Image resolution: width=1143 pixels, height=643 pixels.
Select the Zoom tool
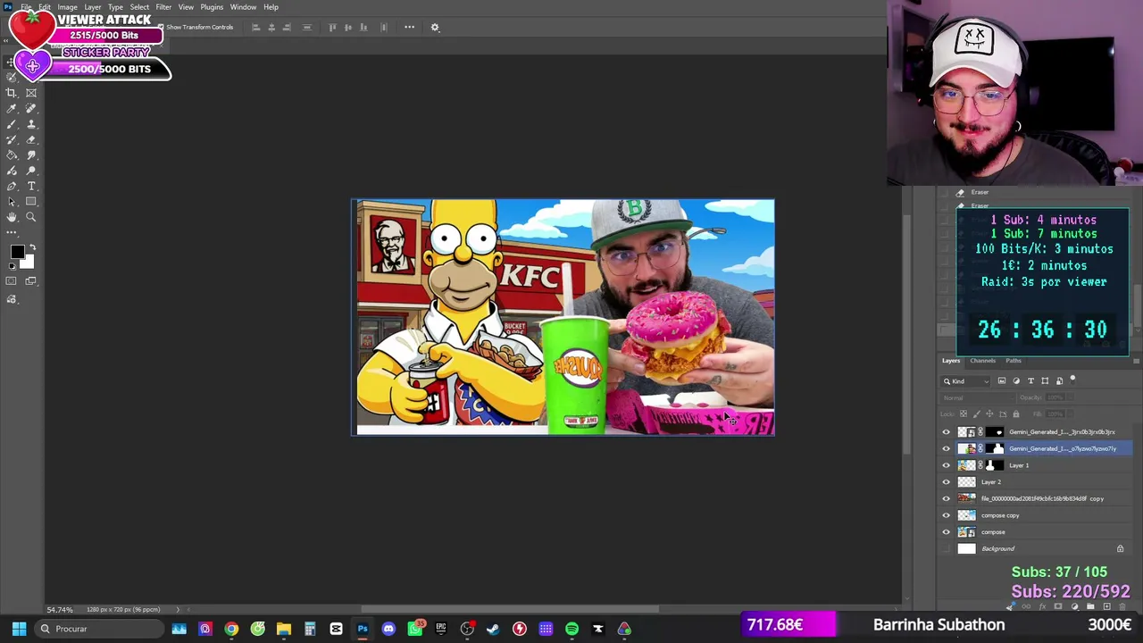click(31, 217)
